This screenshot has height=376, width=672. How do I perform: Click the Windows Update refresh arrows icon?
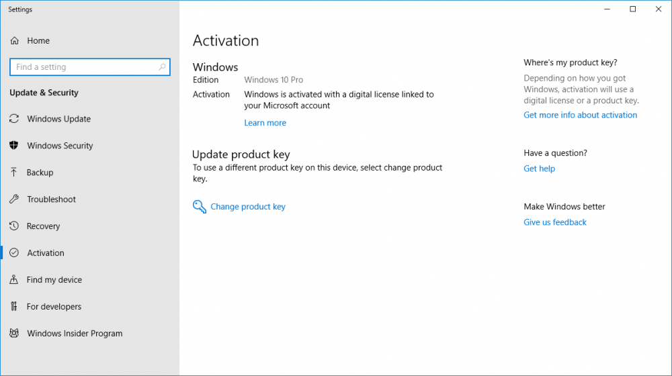(x=14, y=119)
